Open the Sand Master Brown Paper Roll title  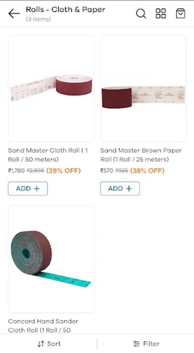coord(141,155)
